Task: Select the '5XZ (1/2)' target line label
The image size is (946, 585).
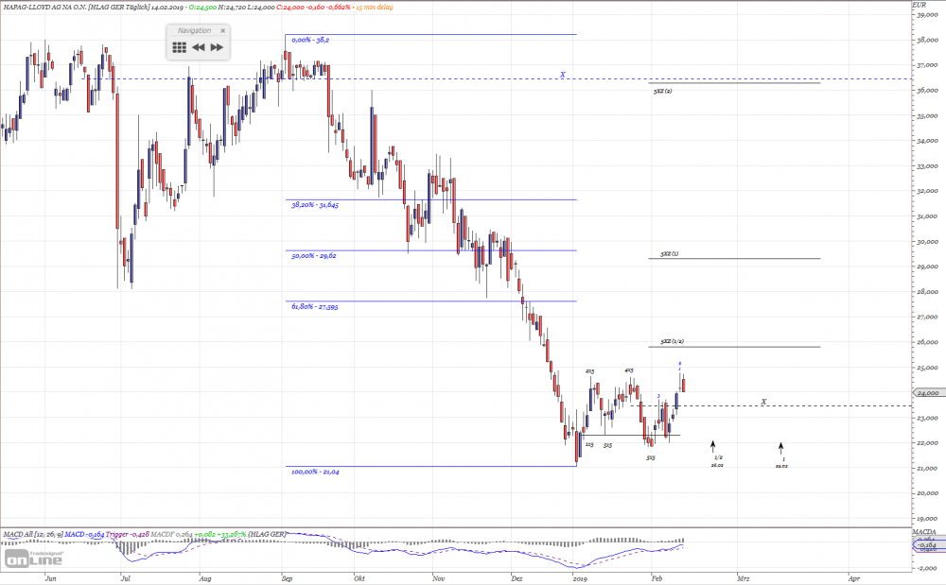Action: [672, 341]
